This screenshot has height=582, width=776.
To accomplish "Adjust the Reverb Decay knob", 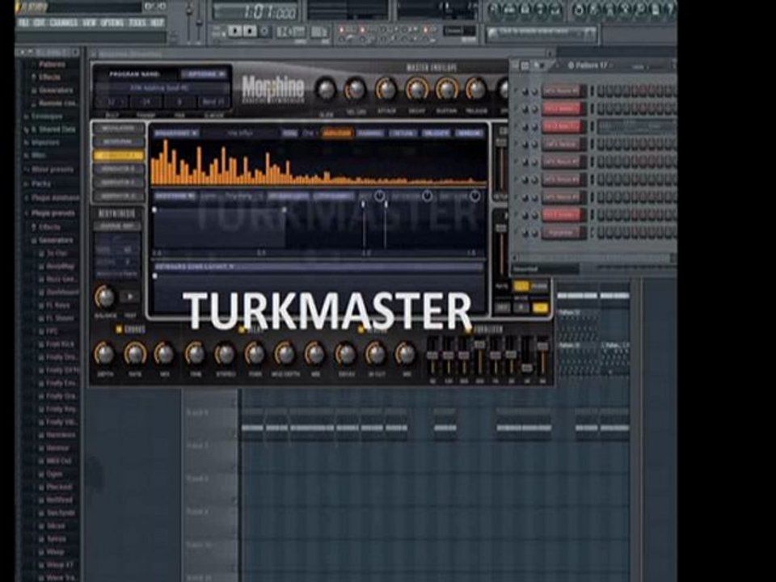I will pyautogui.click(x=345, y=354).
